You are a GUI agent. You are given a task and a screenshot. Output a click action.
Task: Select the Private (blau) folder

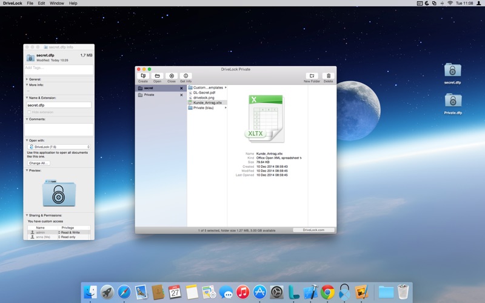(207, 108)
